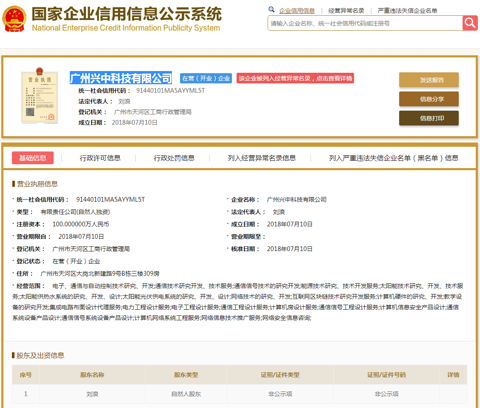Click the company name 广州兴中科技有限公司 heading

tap(121, 78)
